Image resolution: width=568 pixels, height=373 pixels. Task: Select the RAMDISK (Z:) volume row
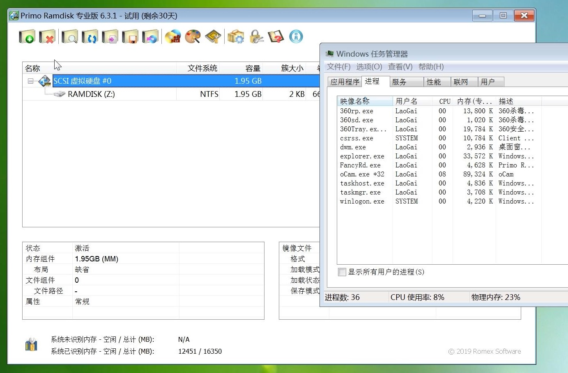pos(171,94)
